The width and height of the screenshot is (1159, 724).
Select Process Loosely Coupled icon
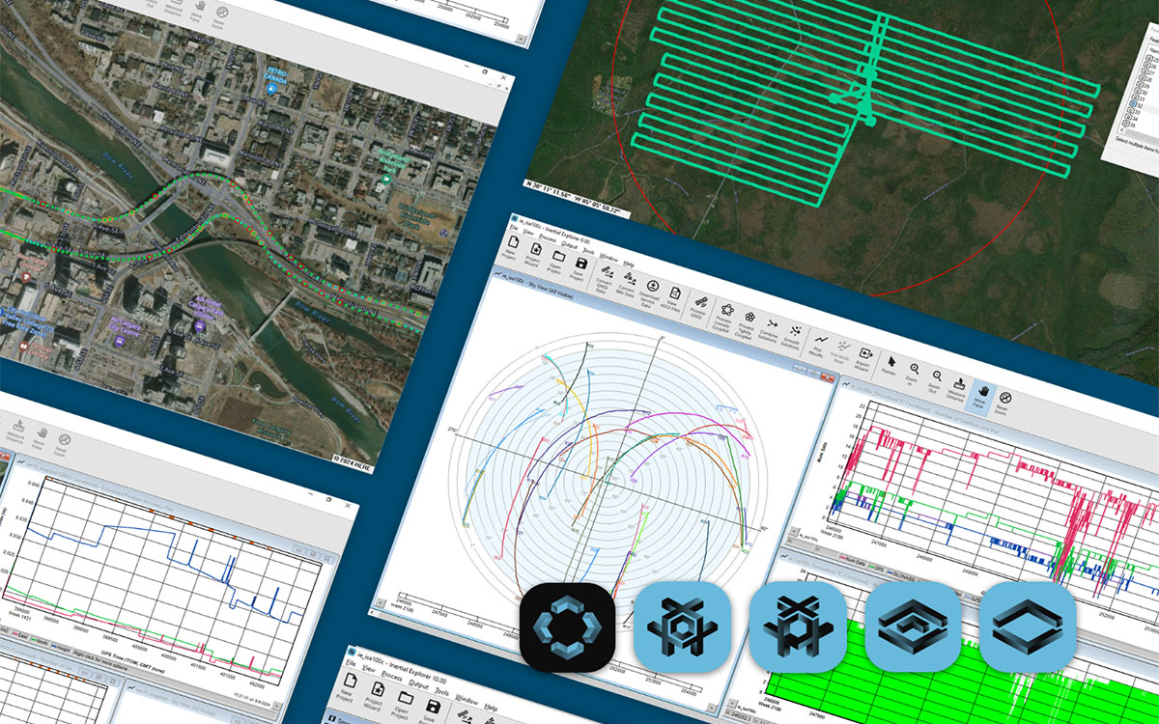point(725,312)
